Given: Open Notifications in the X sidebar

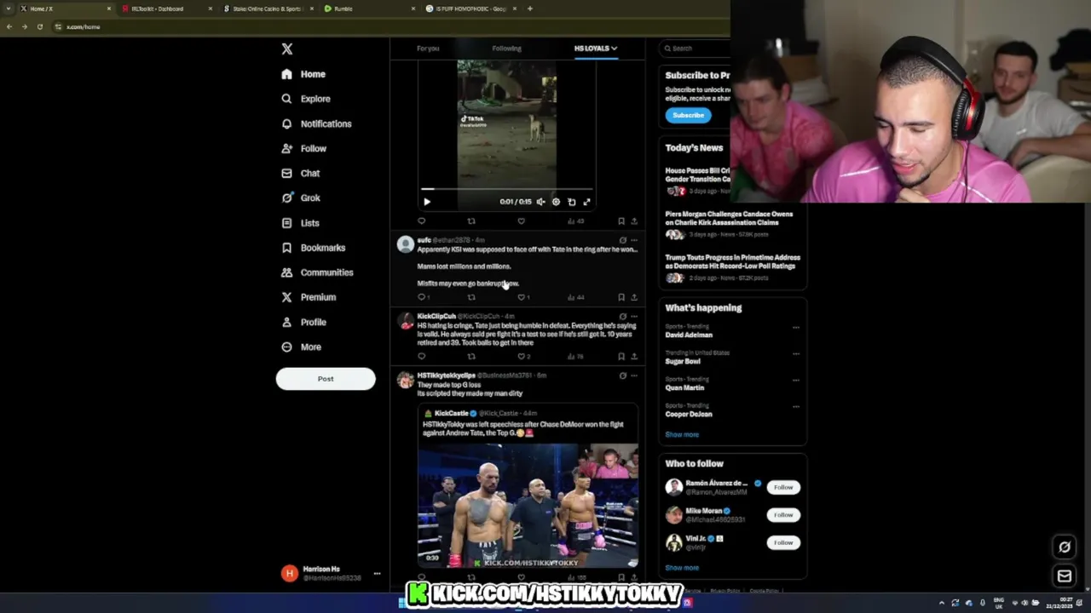Looking at the screenshot, I should pos(316,123).
